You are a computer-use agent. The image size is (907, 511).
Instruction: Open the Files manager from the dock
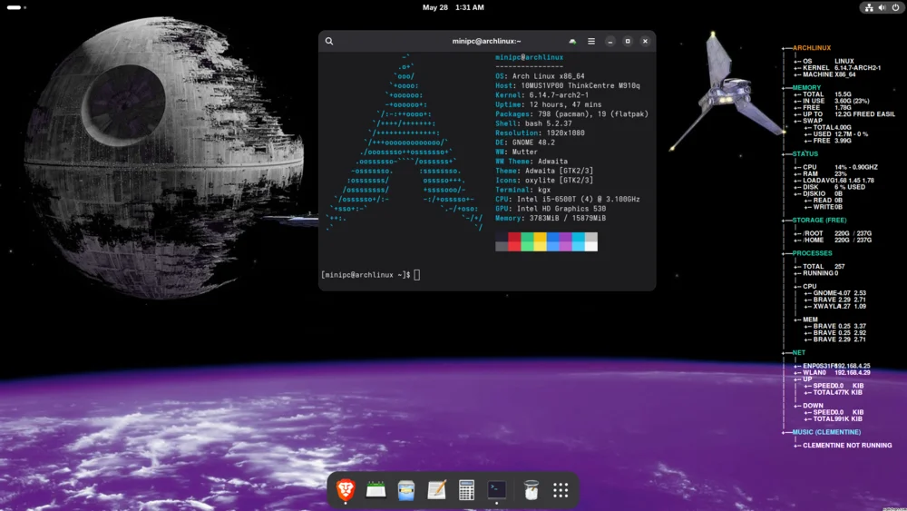[x=406, y=490]
